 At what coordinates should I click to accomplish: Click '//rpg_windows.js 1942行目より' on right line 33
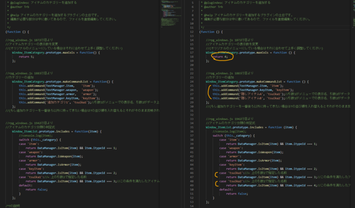point(230,119)
